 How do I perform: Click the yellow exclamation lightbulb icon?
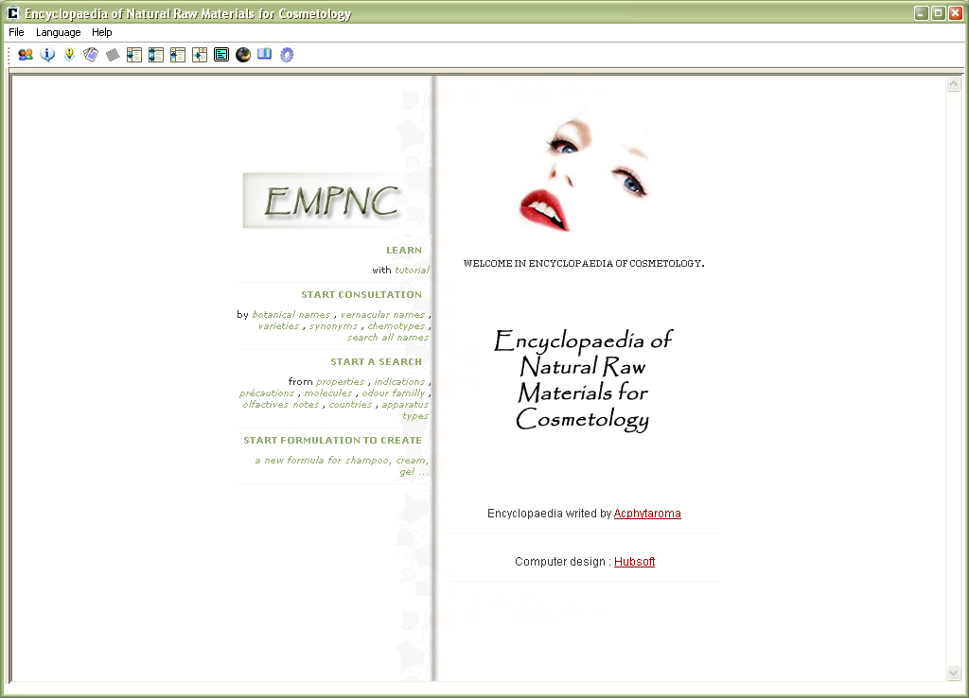click(69, 55)
